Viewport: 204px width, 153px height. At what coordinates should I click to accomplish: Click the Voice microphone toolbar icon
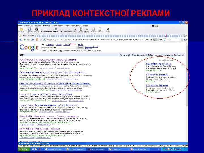pos(108,29)
